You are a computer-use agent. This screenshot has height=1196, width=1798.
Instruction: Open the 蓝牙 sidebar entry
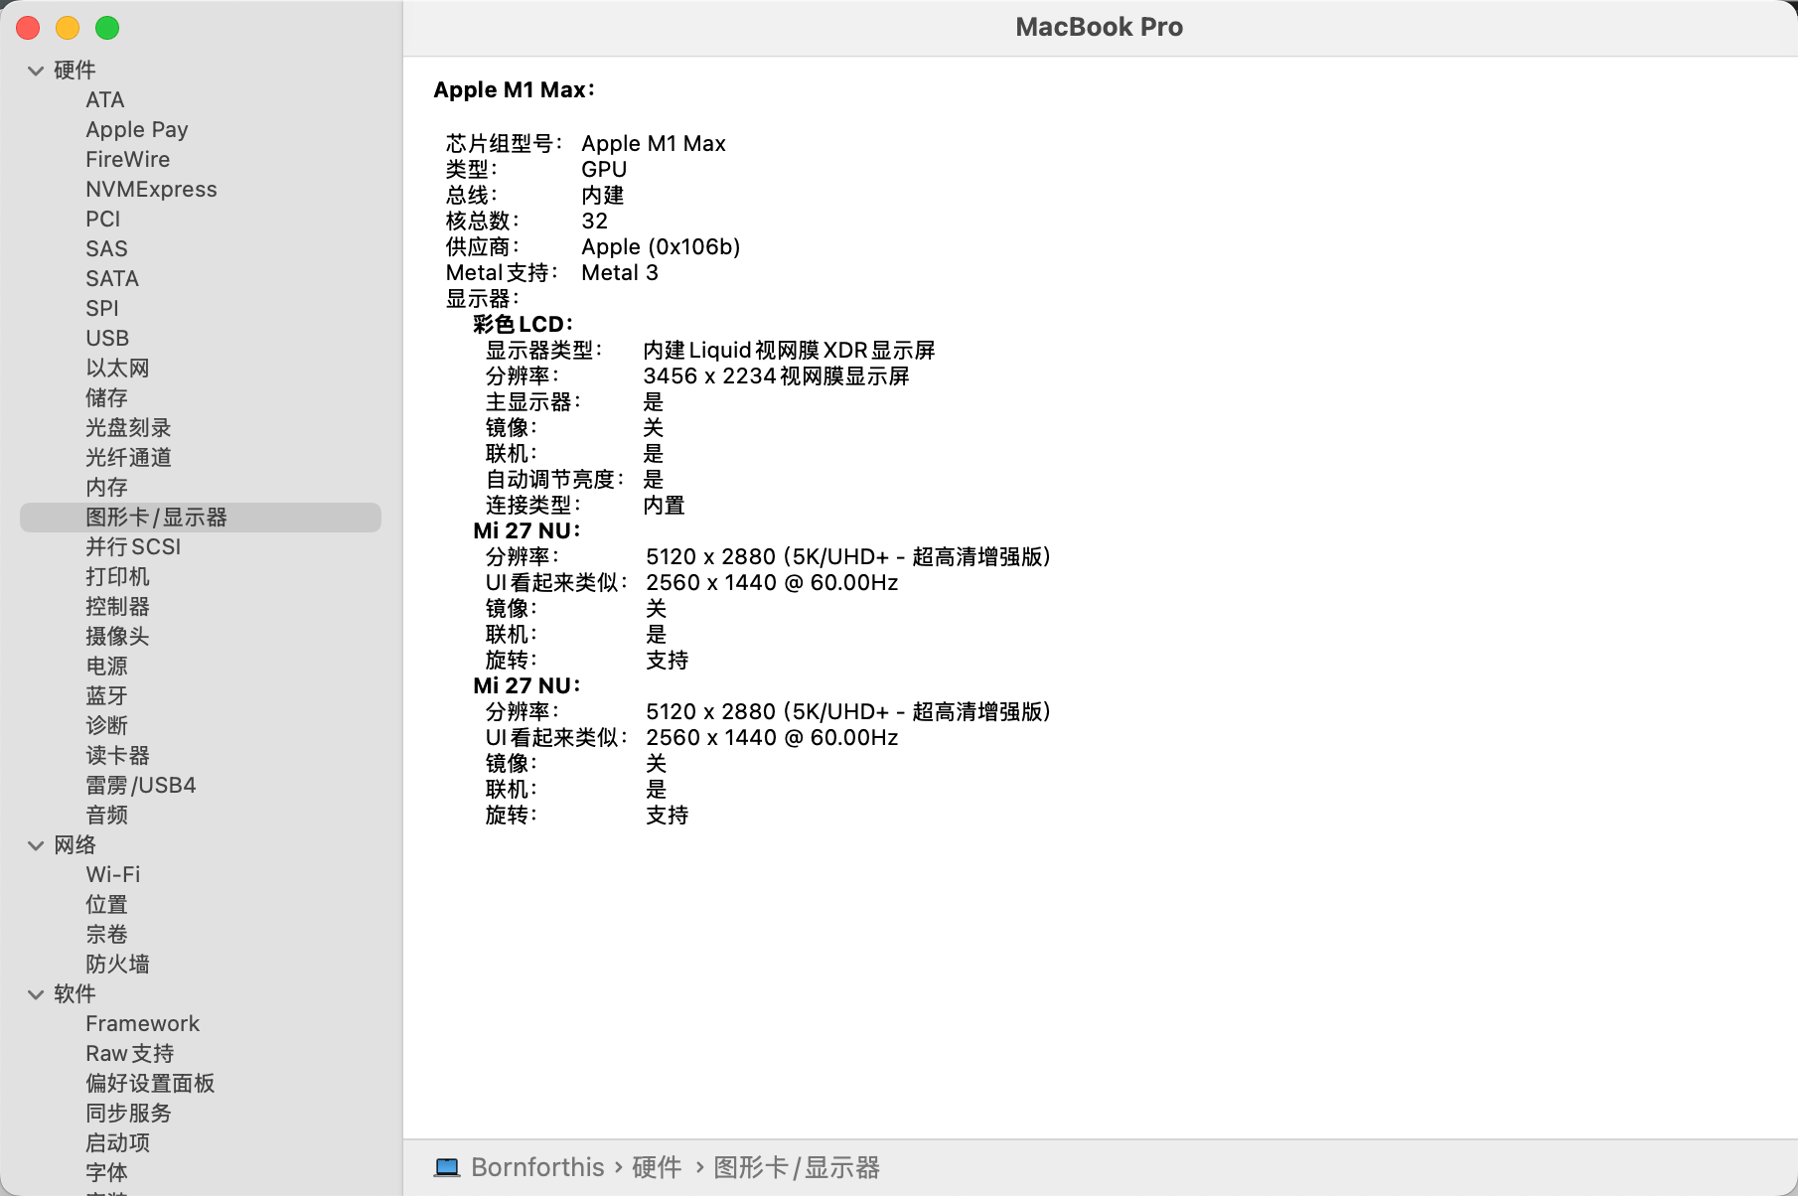(x=106, y=696)
